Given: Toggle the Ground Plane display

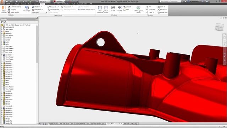Looking at the screenshot, I should click(x=53, y=10).
